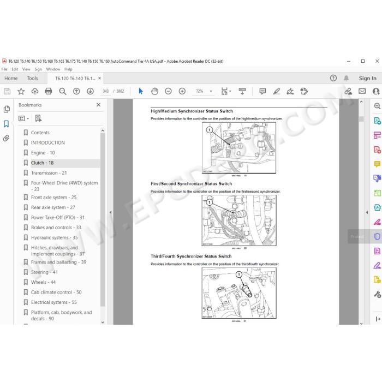Go to previous page arrow icon
The image size is (382, 382).
[x=76, y=91]
